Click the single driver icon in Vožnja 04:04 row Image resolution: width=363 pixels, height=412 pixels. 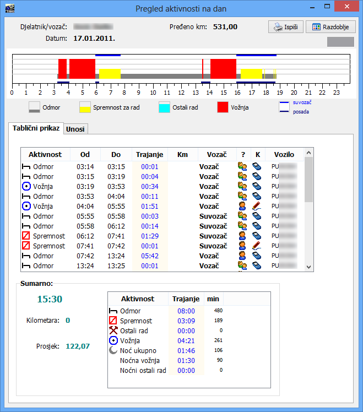pos(242,206)
